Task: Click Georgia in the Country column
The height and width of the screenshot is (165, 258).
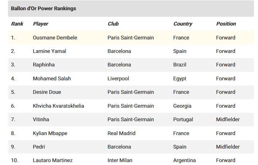Action: pos(182,106)
